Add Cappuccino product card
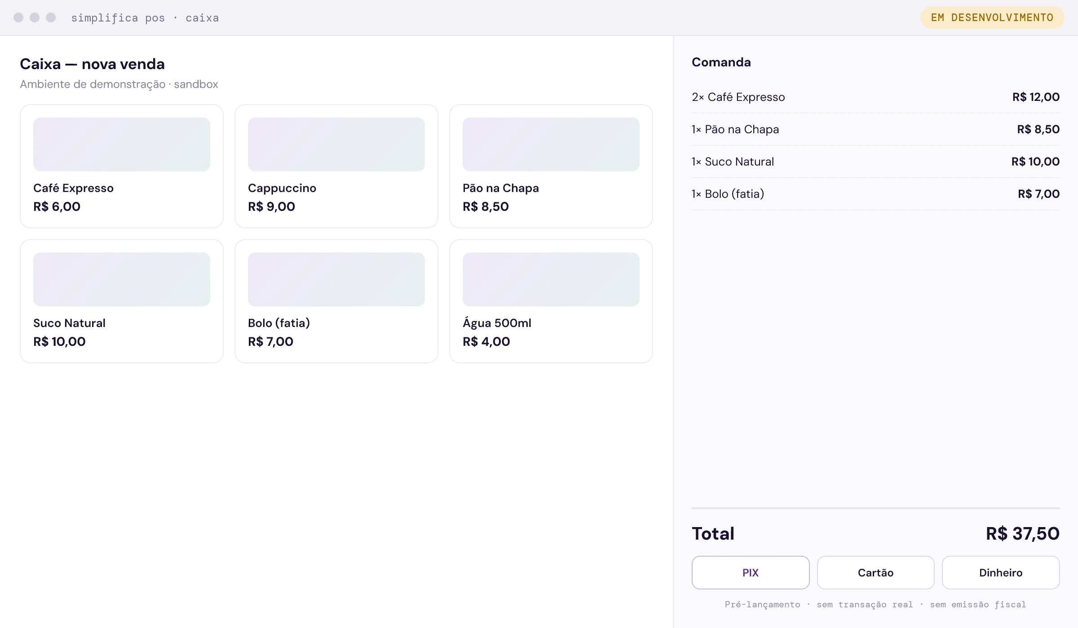The width and height of the screenshot is (1078, 628). pyautogui.click(x=336, y=166)
